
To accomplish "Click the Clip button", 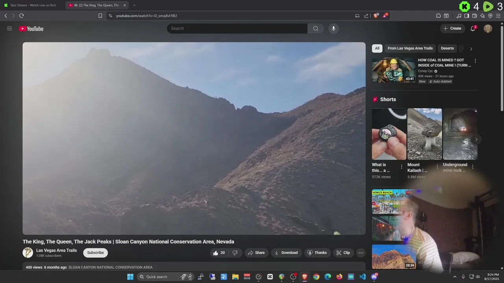I will 343,253.
